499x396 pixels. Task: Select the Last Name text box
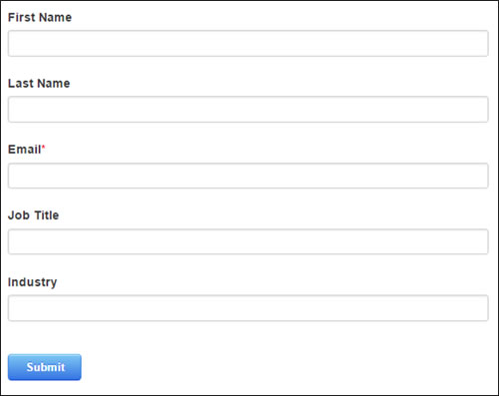click(x=249, y=110)
